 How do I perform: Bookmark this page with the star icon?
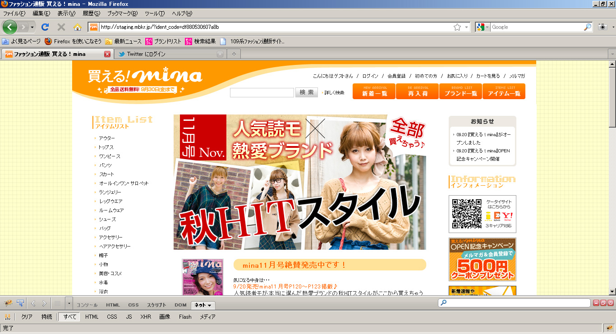tap(457, 27)
